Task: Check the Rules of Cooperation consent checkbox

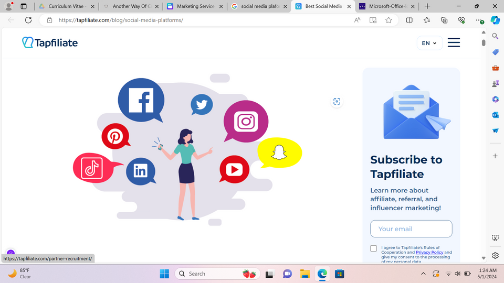Action: (x=373, y=248)
